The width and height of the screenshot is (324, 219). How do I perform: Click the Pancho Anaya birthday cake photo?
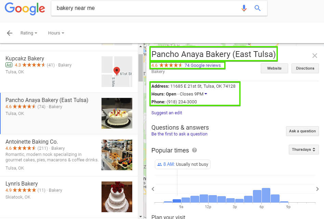pyautogui.click(x=117, y=113)
